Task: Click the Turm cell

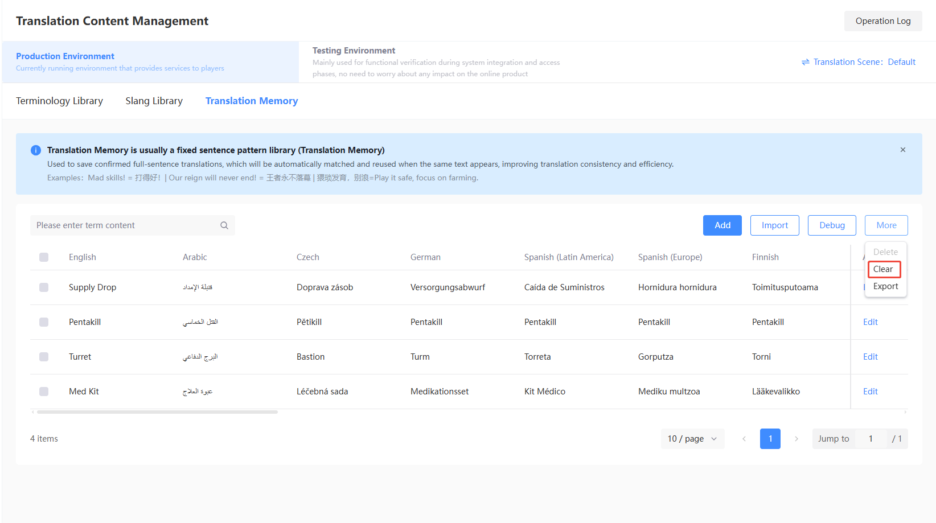Action: (420, 357)
